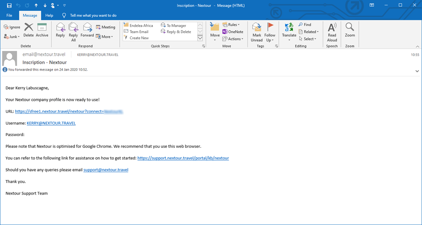Click the KERRY@NEXTOUR.TRAVEL username link
Viewport: 422px width, 225px height.
pyautogui.click(x=51, y=123)
